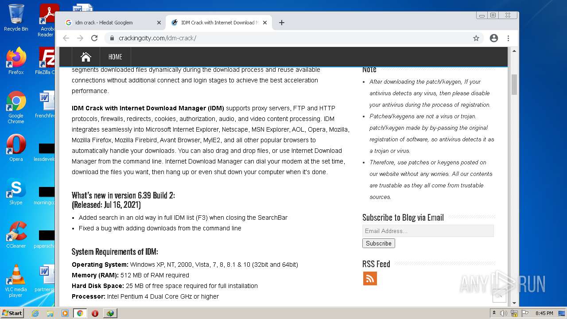Screen dimensions: 567x319
Task: Open the Windows Start button
Action: pyautogui.click(x=12, y=313)
